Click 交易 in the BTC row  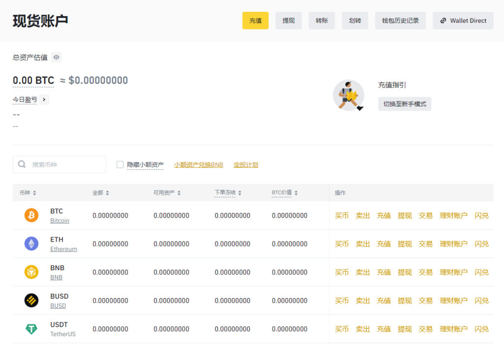click(426, 216)
